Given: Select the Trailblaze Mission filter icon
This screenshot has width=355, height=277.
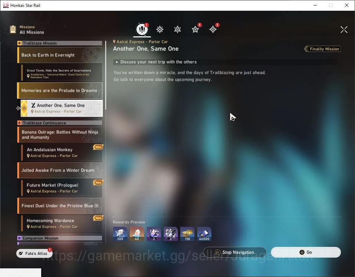Looking at the screenshot, I should [160, 29].
